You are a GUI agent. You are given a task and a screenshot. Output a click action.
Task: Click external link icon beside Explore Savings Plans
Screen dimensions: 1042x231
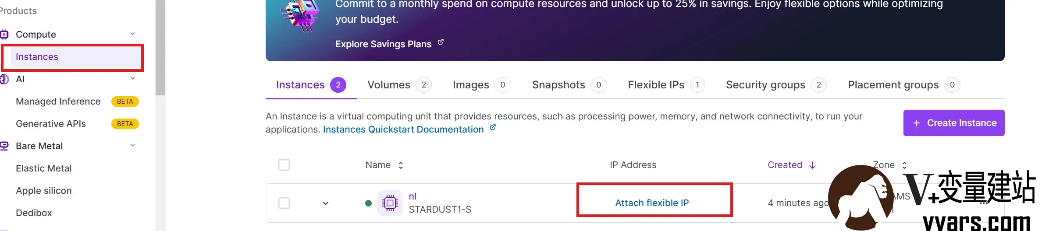click(441, 42)
